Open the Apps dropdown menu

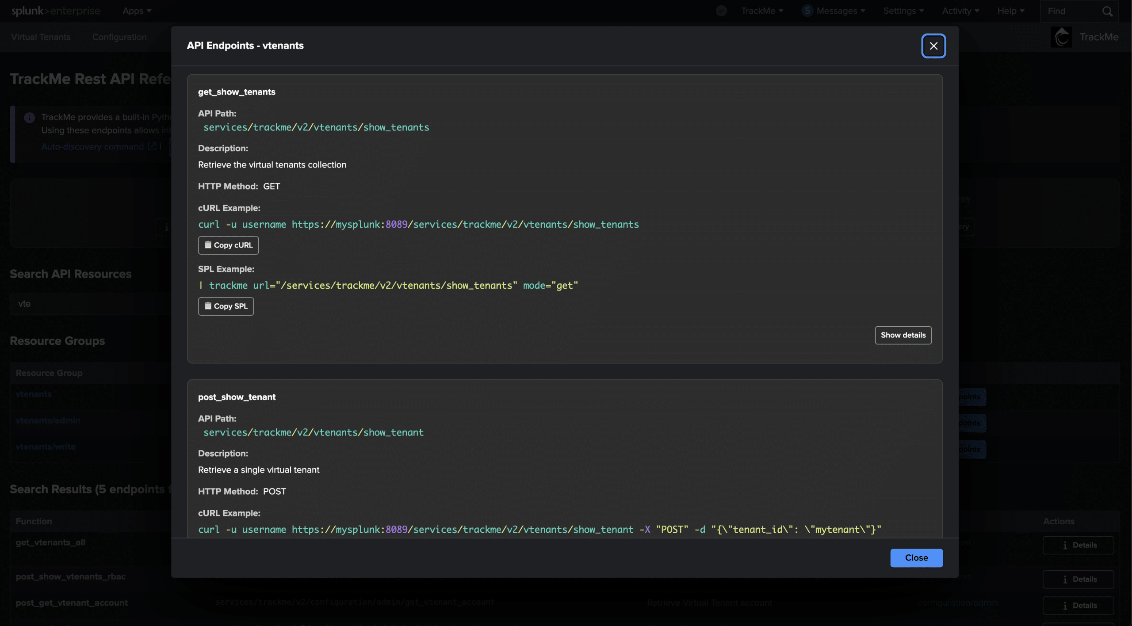coord(137,11)
